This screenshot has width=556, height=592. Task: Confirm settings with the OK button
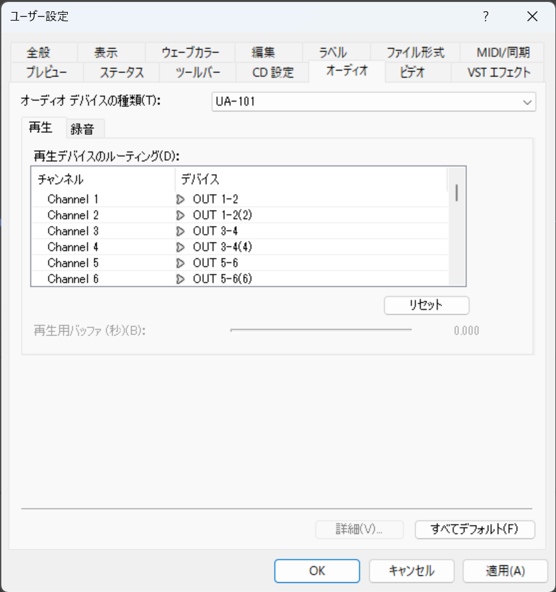tap(317, 571)
